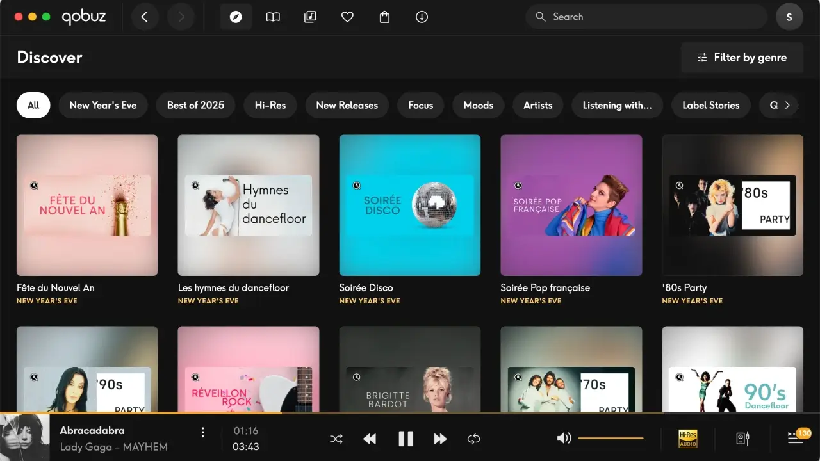Toggle shuffle playback mode
Screen dimensions: 820x461
click(336, 439)
